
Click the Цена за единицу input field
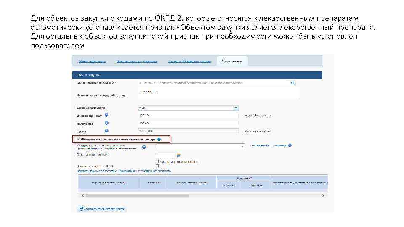(188, 116)
